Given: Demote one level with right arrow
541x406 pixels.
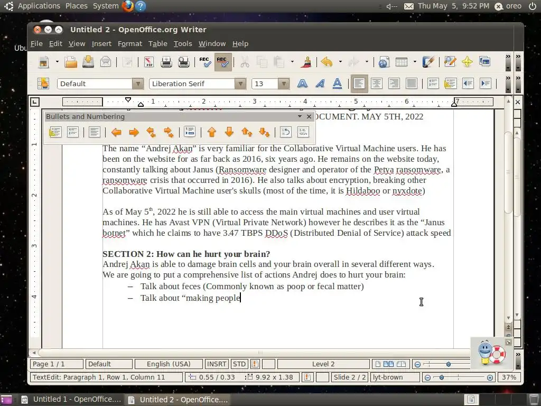Looking at the screenshot, I should 134,132.
